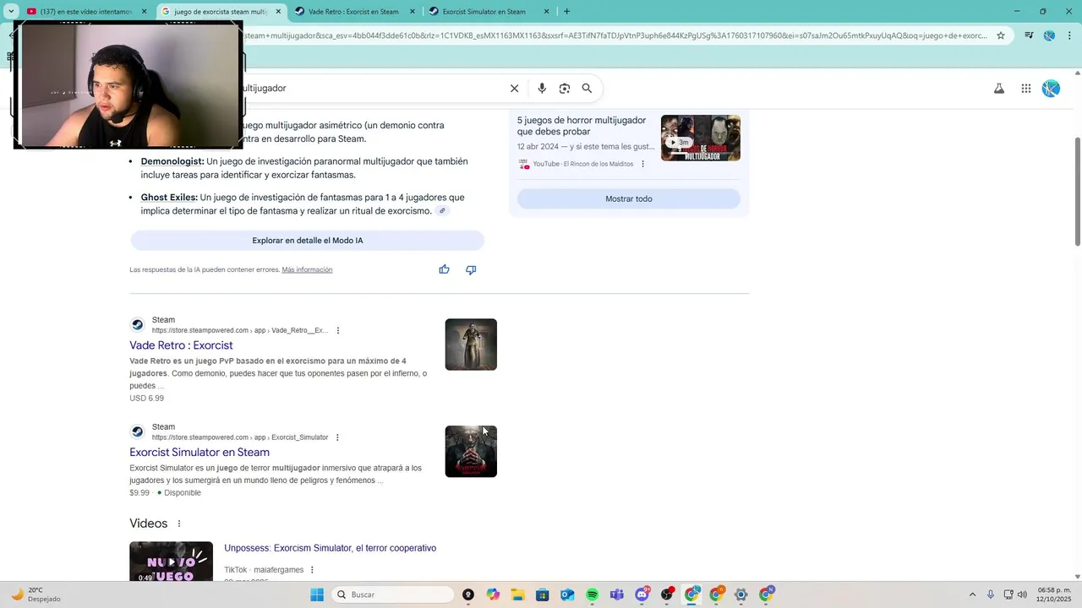
Task: Open a new browser tab
Action: click(x=566, y=12)
